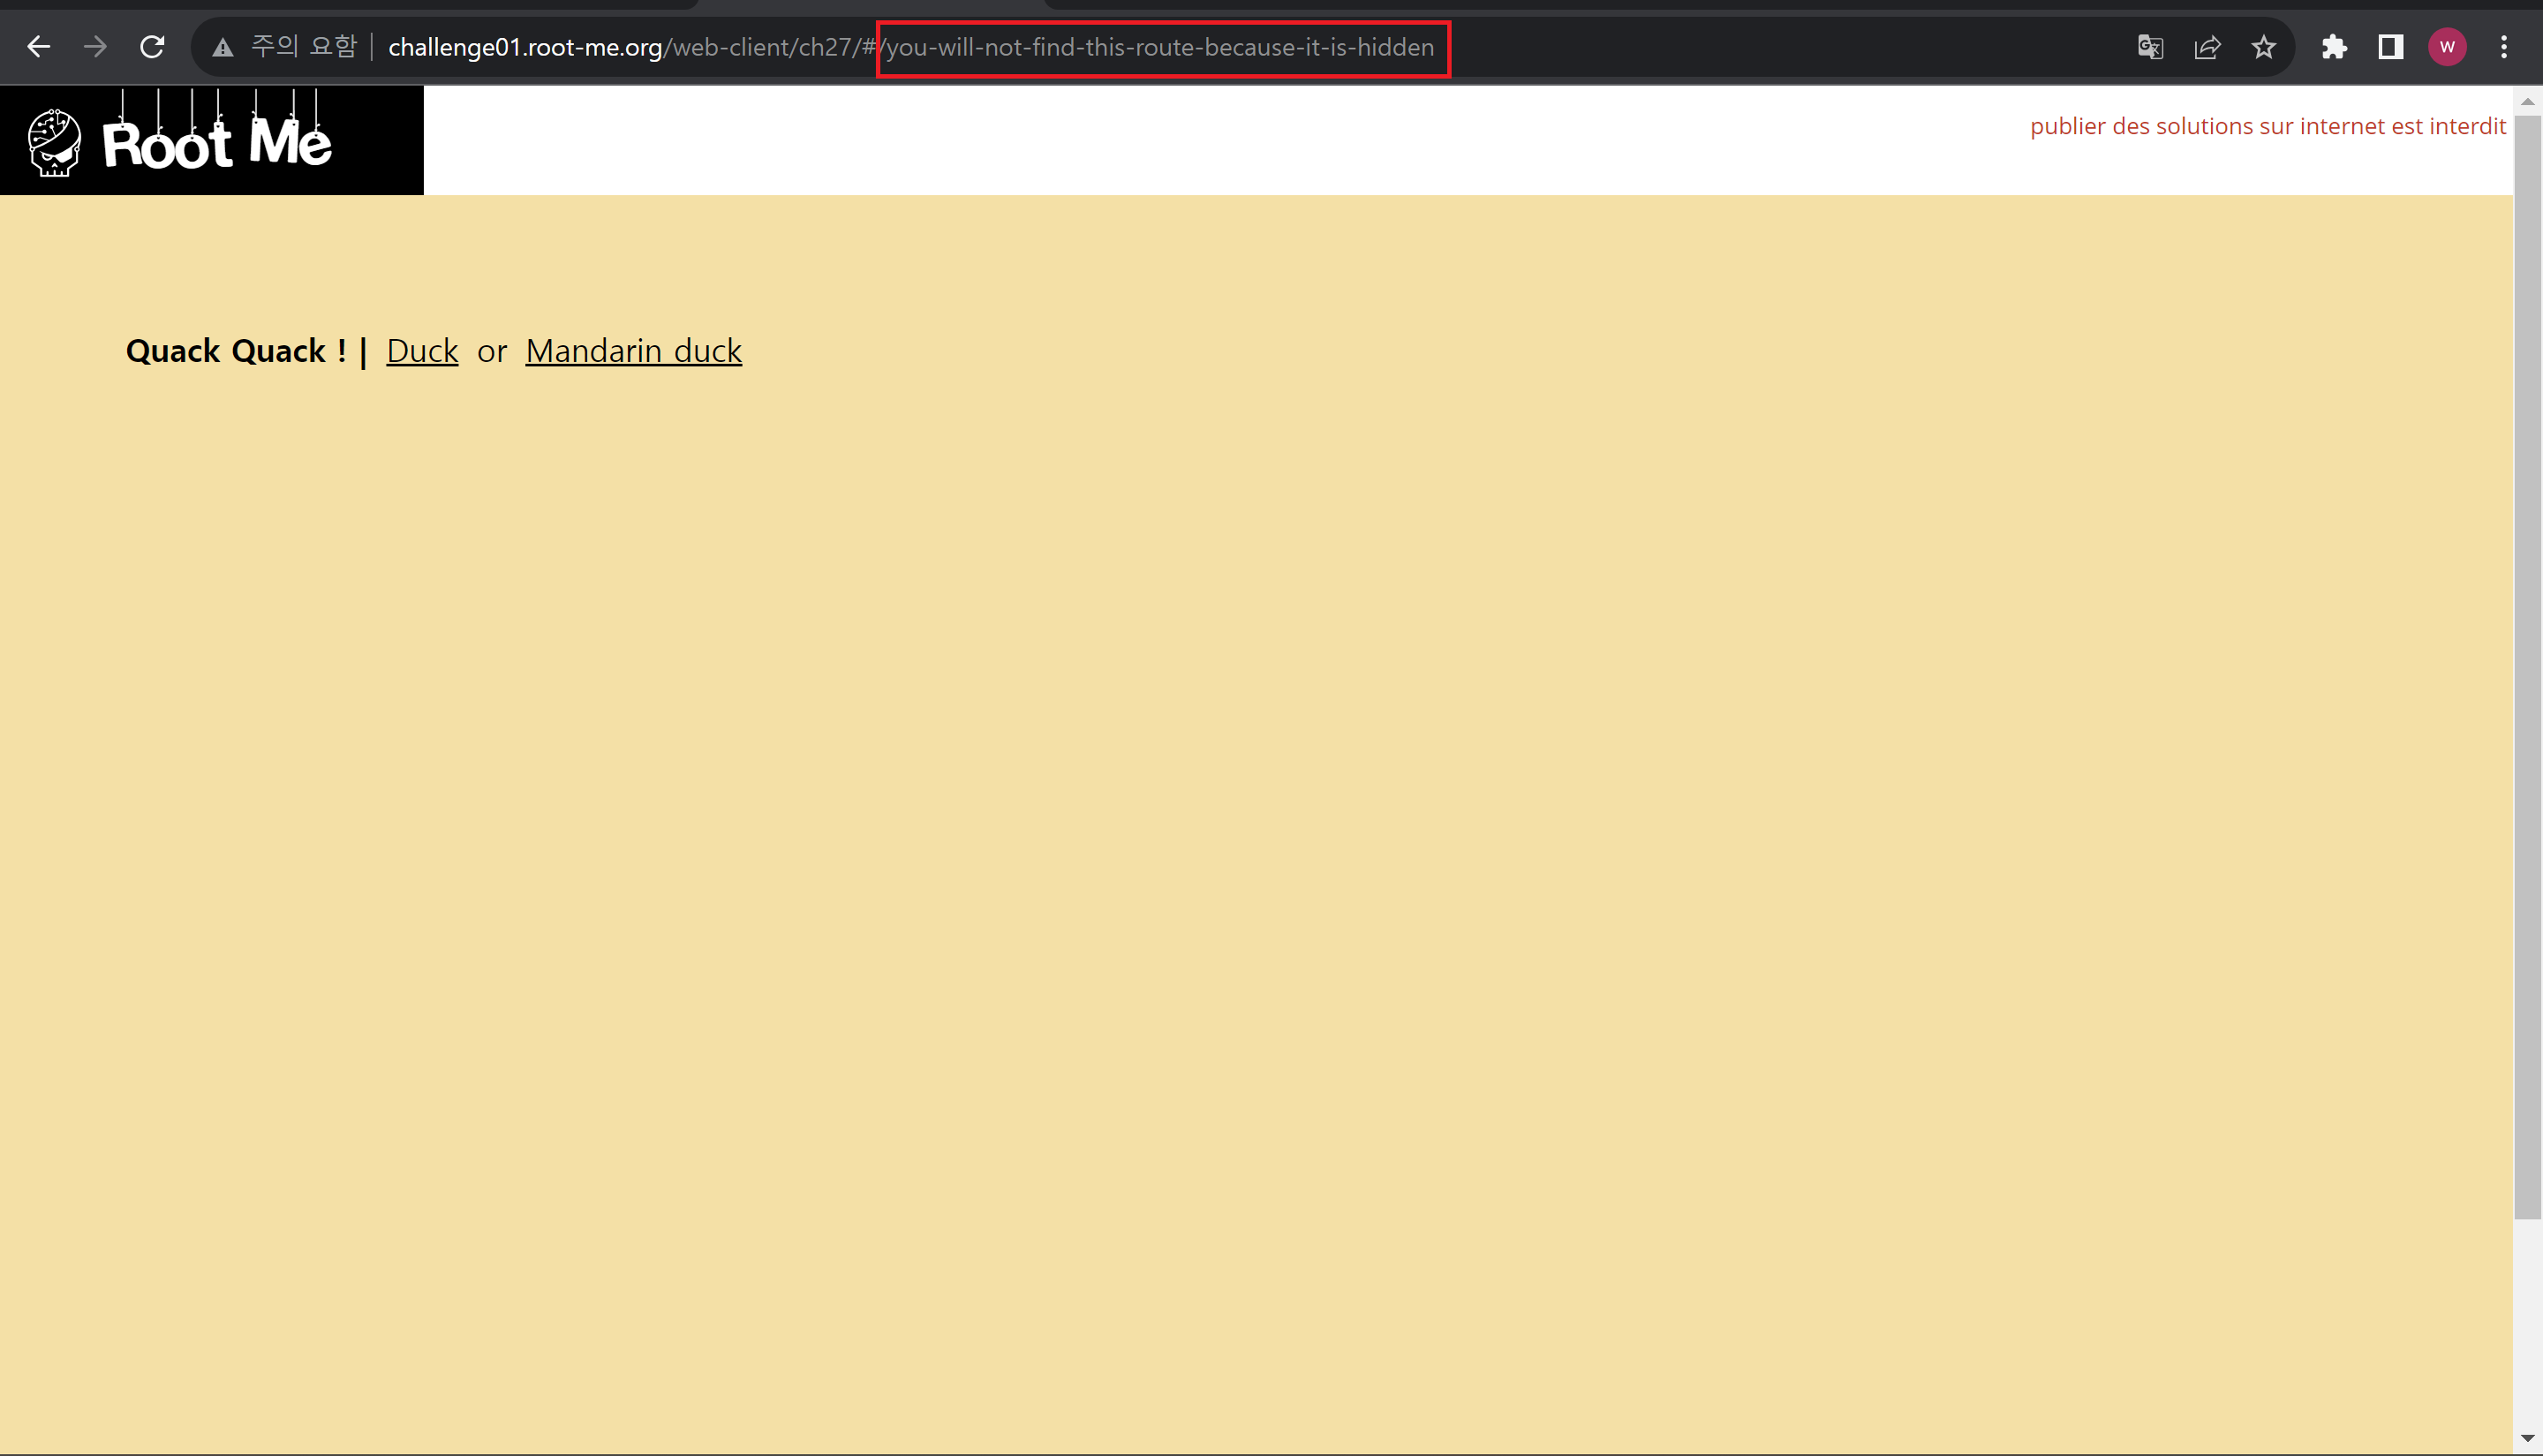Toggle the browser side panel

2391,47
